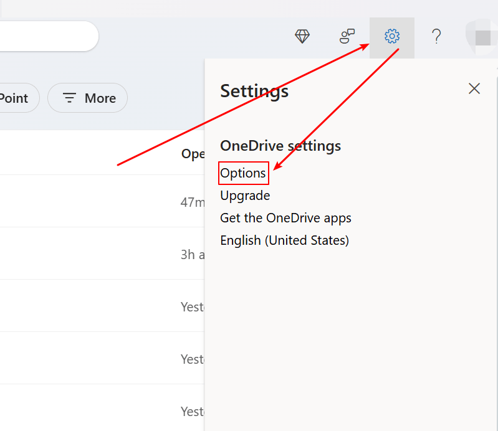Close the Settings panel

click(474, 88)
